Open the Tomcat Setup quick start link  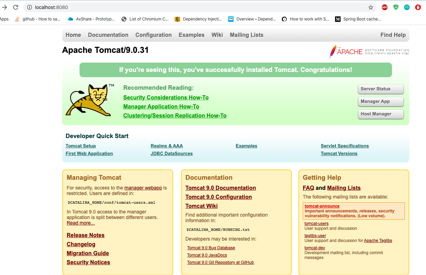tap(81, 146)
